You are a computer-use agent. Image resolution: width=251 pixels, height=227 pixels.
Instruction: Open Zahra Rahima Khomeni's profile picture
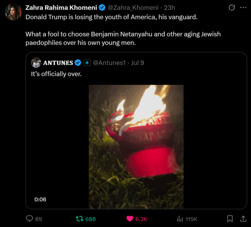[x=13, y=12]
